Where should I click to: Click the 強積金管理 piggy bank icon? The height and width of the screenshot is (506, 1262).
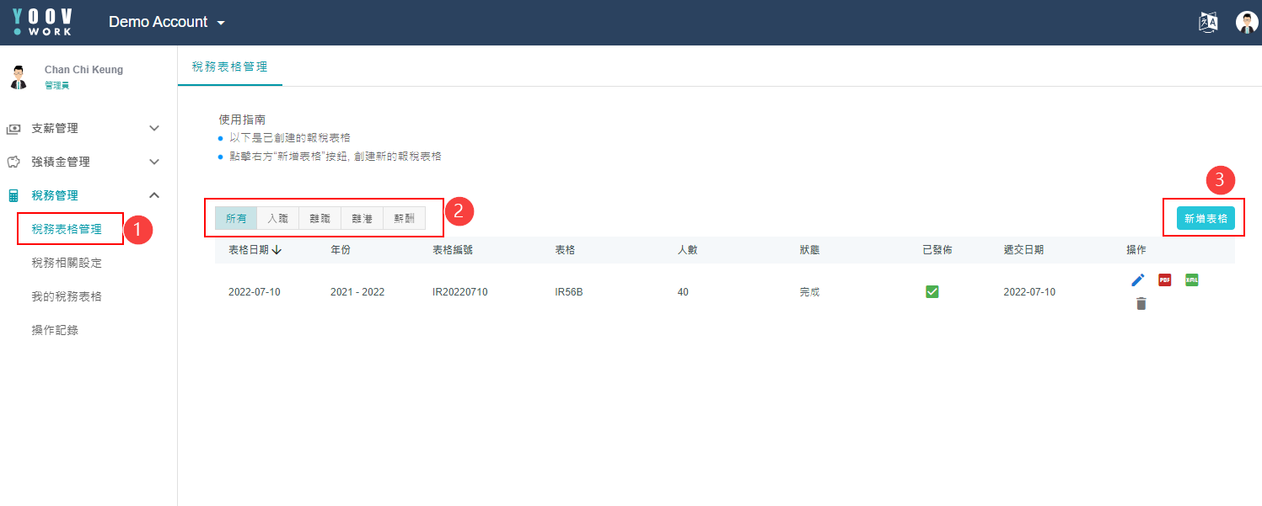coord(13,162)
